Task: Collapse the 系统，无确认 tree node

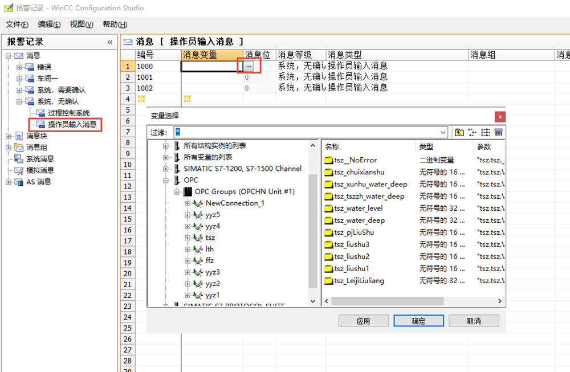Action: (x=19, y=101)
